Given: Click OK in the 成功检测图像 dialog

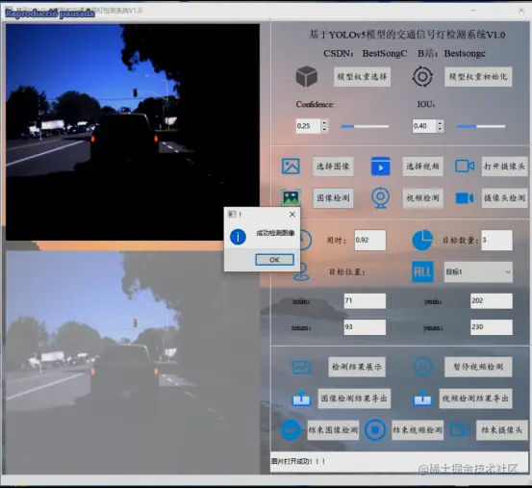Looking at the screenshot, I should pyautogui.click(x=274, y=260).
